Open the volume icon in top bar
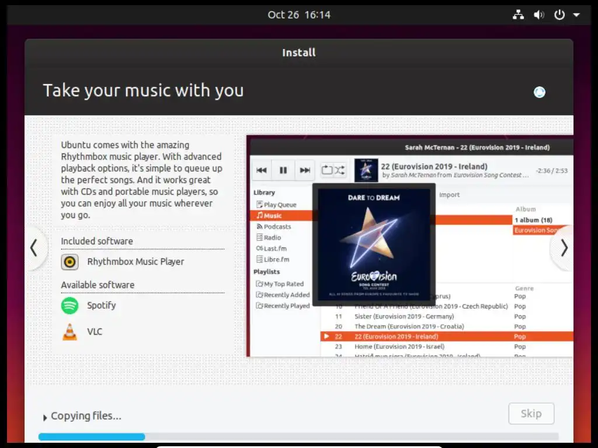 (538, 15)
